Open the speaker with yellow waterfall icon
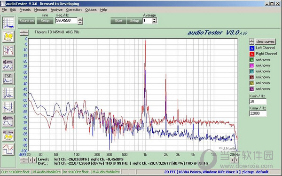This screenshot has width=282, height=176. click(8, 135)
